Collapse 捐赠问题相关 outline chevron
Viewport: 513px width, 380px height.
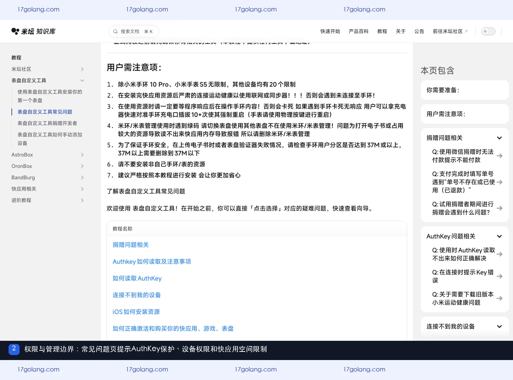(499, 138)
